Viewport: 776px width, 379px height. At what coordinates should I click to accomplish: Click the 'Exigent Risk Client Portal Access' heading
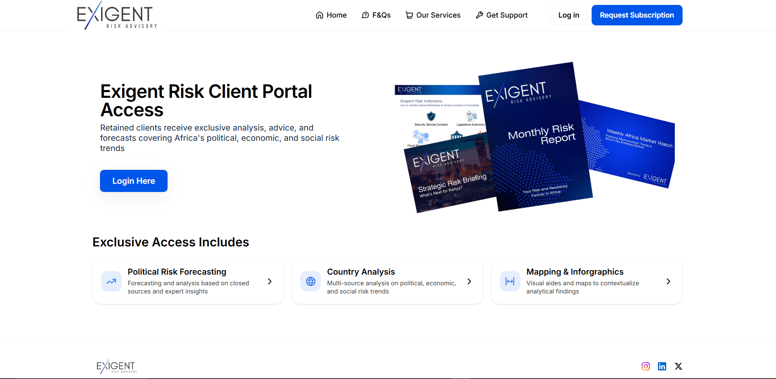pyautogui.click(x=206, y=100)
